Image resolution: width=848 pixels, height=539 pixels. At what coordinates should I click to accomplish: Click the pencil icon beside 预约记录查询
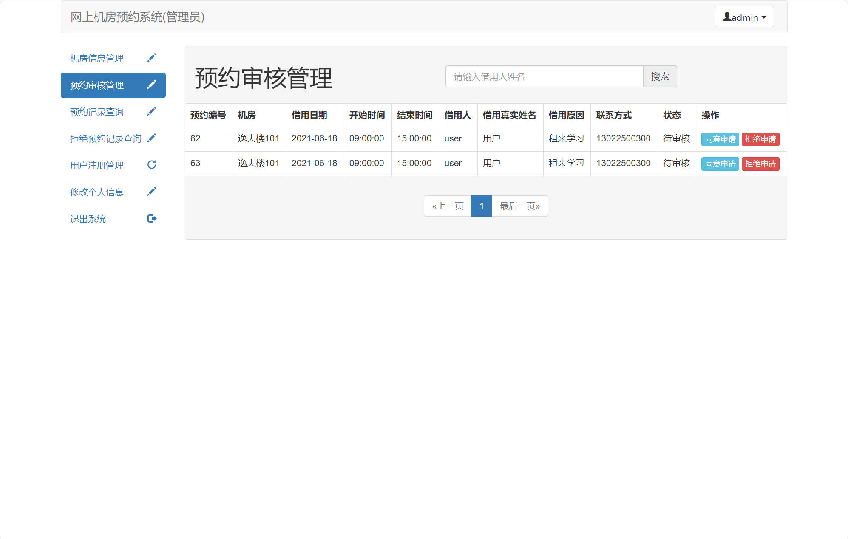pos(152,111)
